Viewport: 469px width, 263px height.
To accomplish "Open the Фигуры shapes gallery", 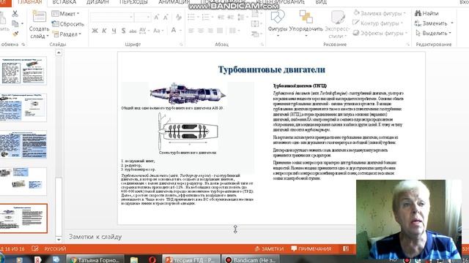I will (278, 23).
